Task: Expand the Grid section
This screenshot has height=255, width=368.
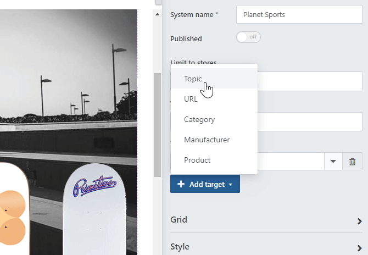Action: pyautogui.click(x=266, y=220)
